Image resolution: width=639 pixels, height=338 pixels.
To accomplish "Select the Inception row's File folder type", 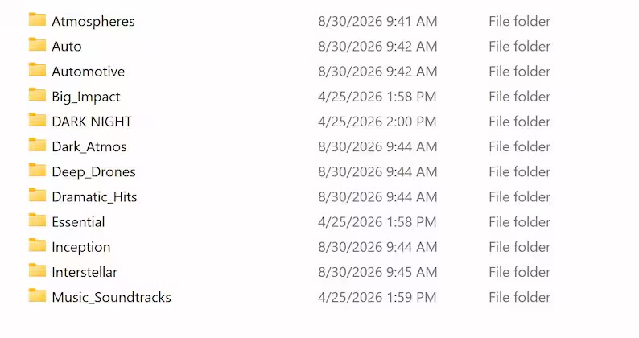I will pyautogui.click(x=520, y=247).
